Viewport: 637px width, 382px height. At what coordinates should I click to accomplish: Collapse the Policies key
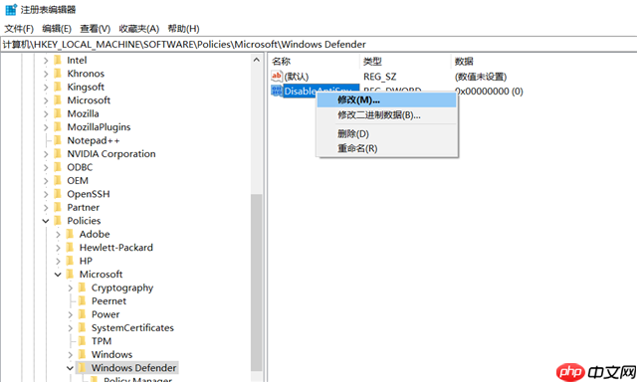(x=46, y=221)
